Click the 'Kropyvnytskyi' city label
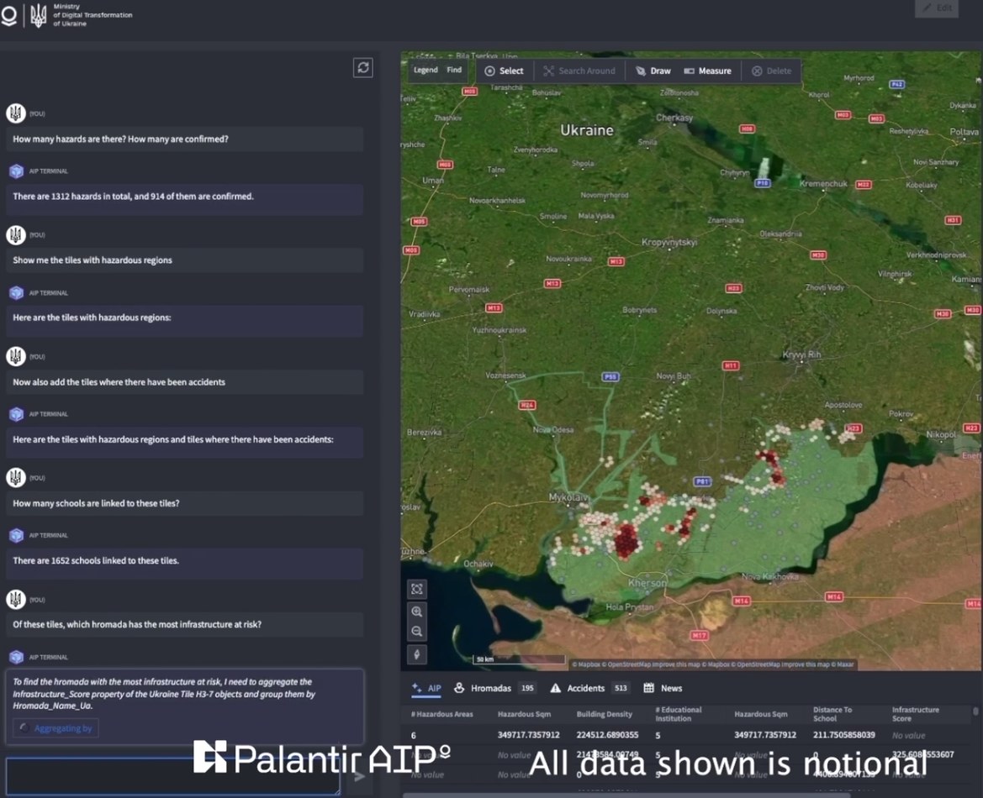The image size is (983, 798). (x=669, y=243)
